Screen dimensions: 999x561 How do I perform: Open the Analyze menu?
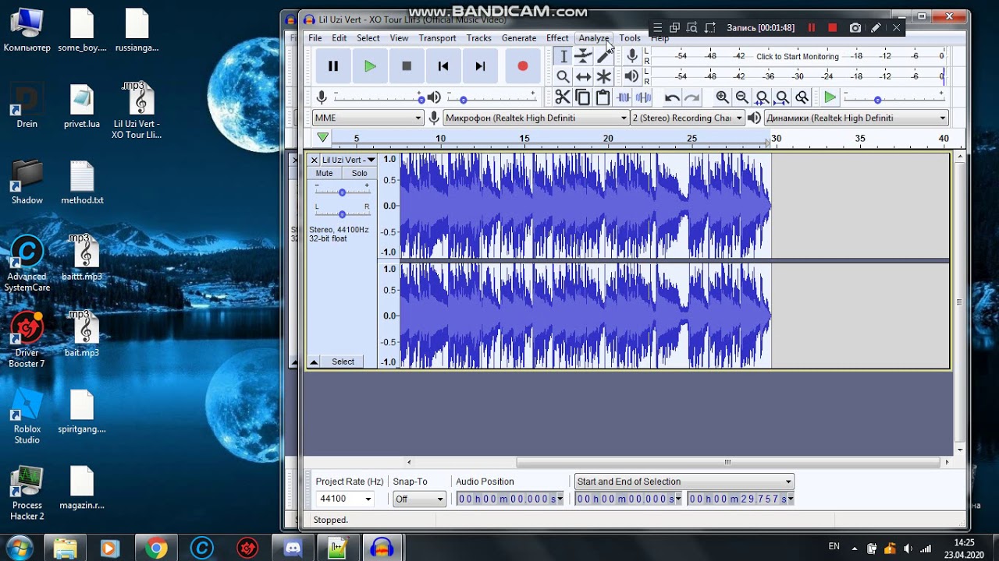coord(593,38)
